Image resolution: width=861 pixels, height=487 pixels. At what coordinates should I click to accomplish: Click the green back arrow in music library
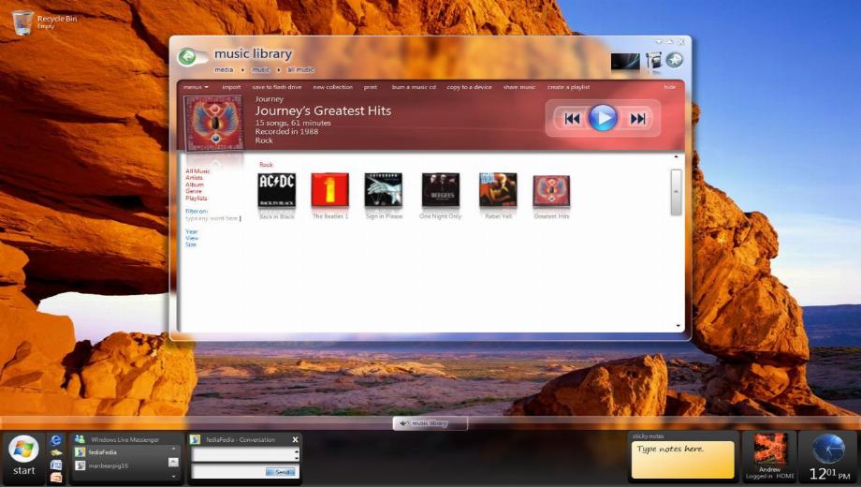point(187,56)
